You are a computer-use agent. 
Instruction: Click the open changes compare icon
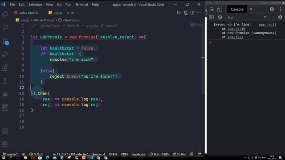(185, 13)
